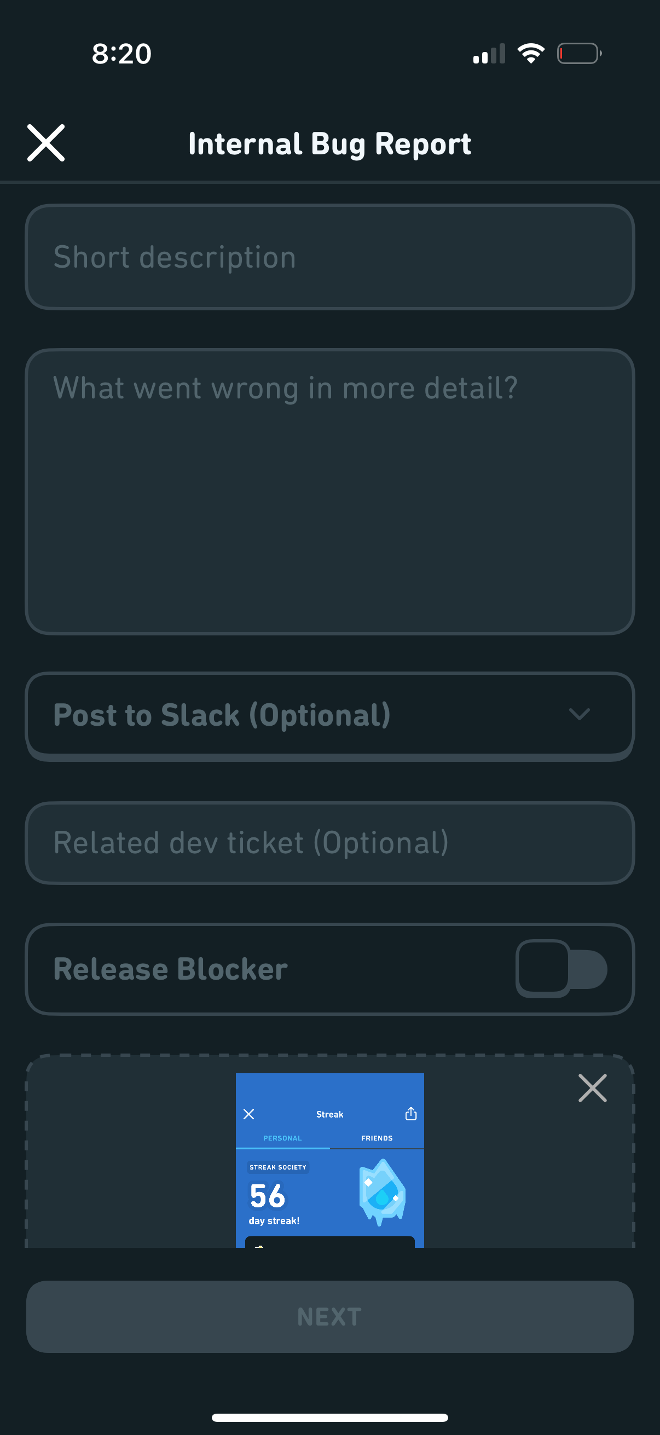
Task: Click the small X beside the Streak title
Action: tap(249, 1114)
